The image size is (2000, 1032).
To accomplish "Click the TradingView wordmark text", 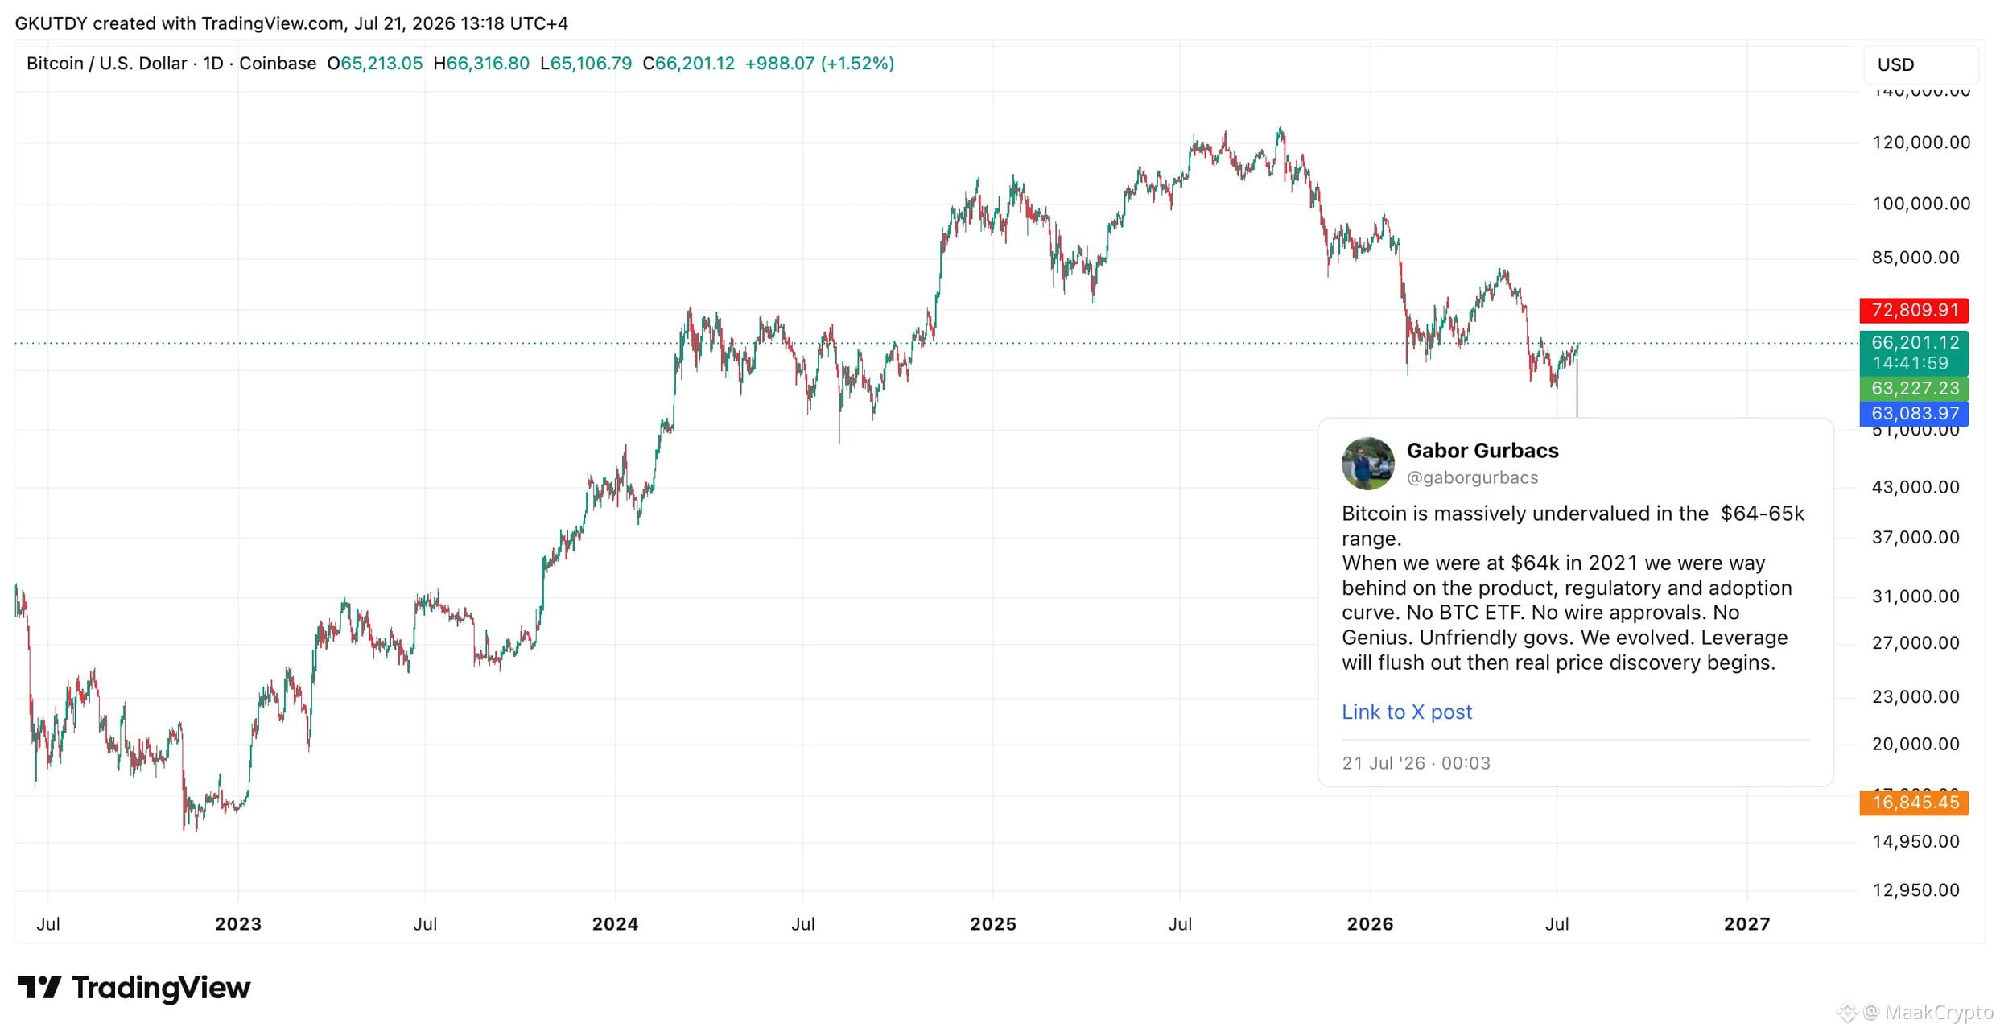I will pyautogui.click(x=161, y=988).
